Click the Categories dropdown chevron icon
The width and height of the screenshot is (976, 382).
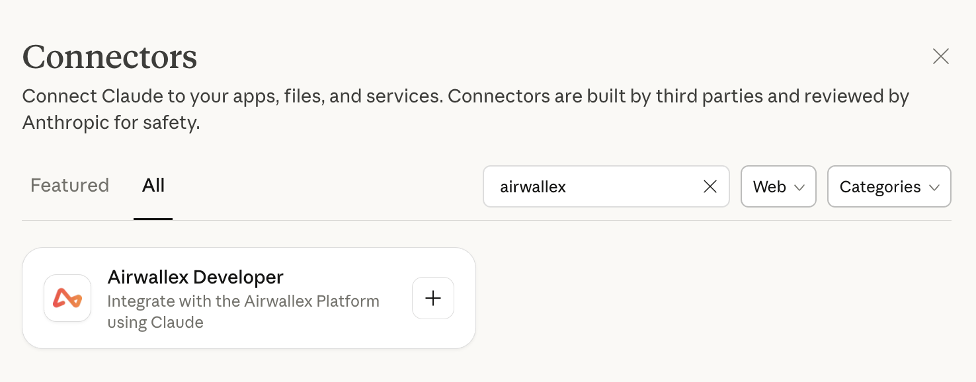pyautogui.click(x=935, y=187)
